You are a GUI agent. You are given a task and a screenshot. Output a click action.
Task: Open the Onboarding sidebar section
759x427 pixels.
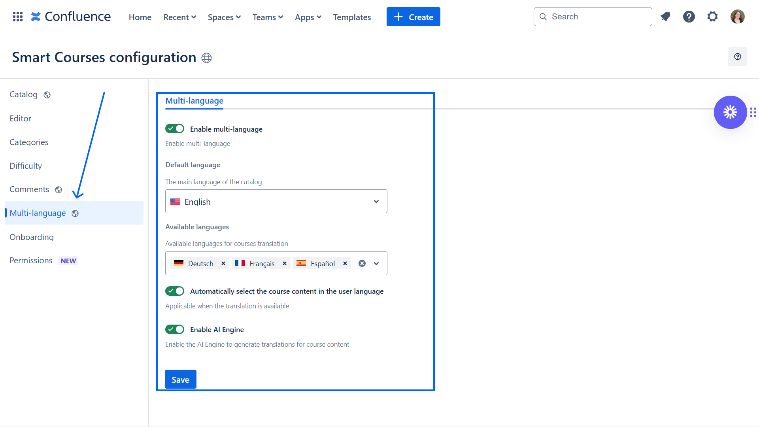tap(32, 237)
